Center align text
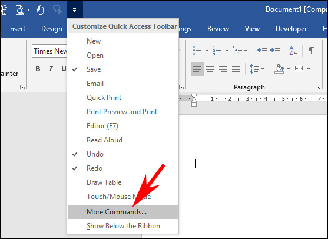 click(x=210, y=69)
